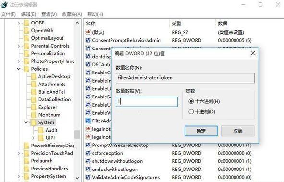Select the PropertySystem tree item

click(x=49, y=176)
